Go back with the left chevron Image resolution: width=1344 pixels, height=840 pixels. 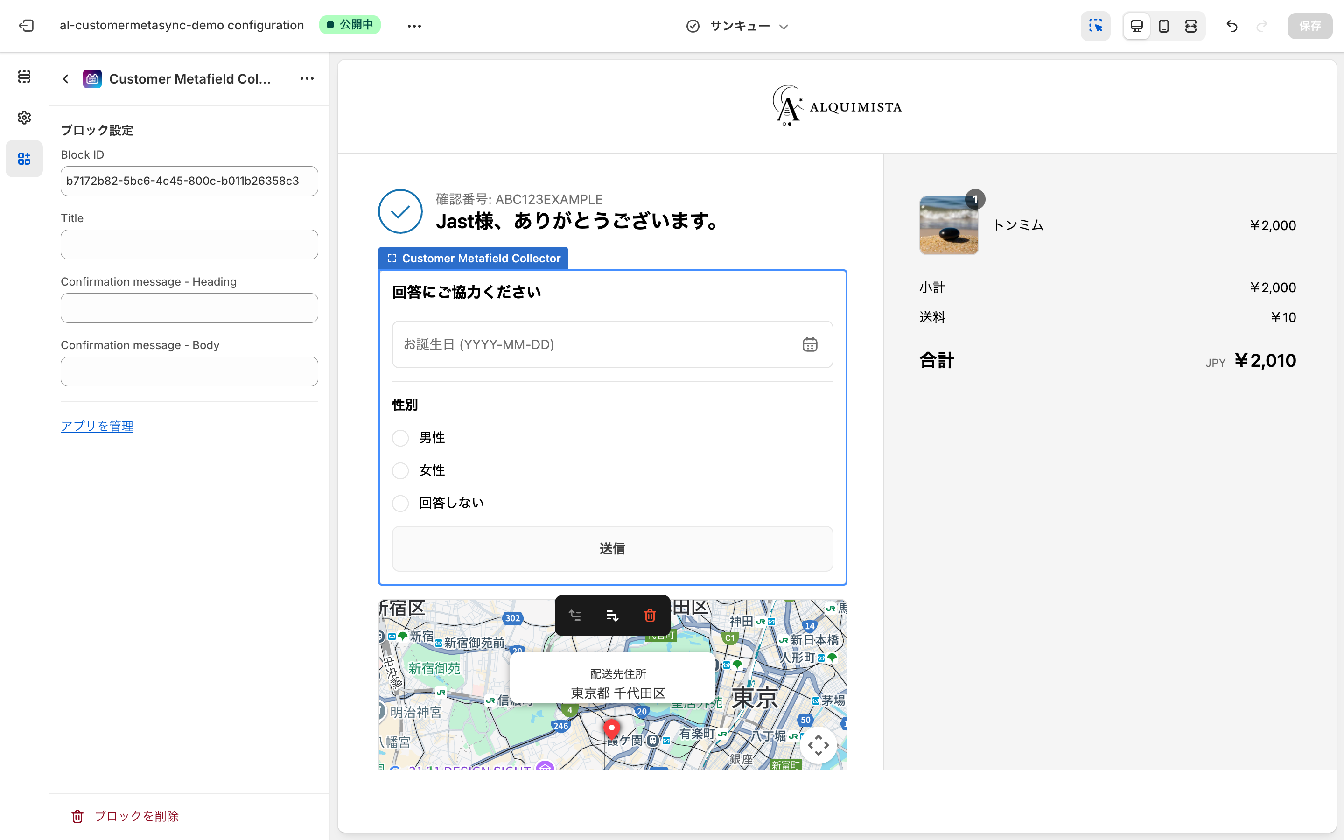66,79
